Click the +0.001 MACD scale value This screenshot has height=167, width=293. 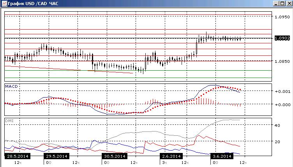(282, 91)
